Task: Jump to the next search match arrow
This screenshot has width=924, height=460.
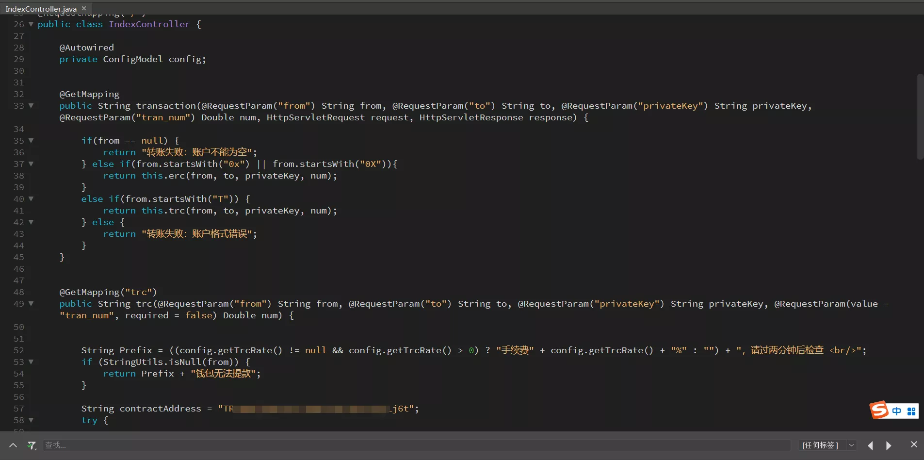Action: pos(888,445)
